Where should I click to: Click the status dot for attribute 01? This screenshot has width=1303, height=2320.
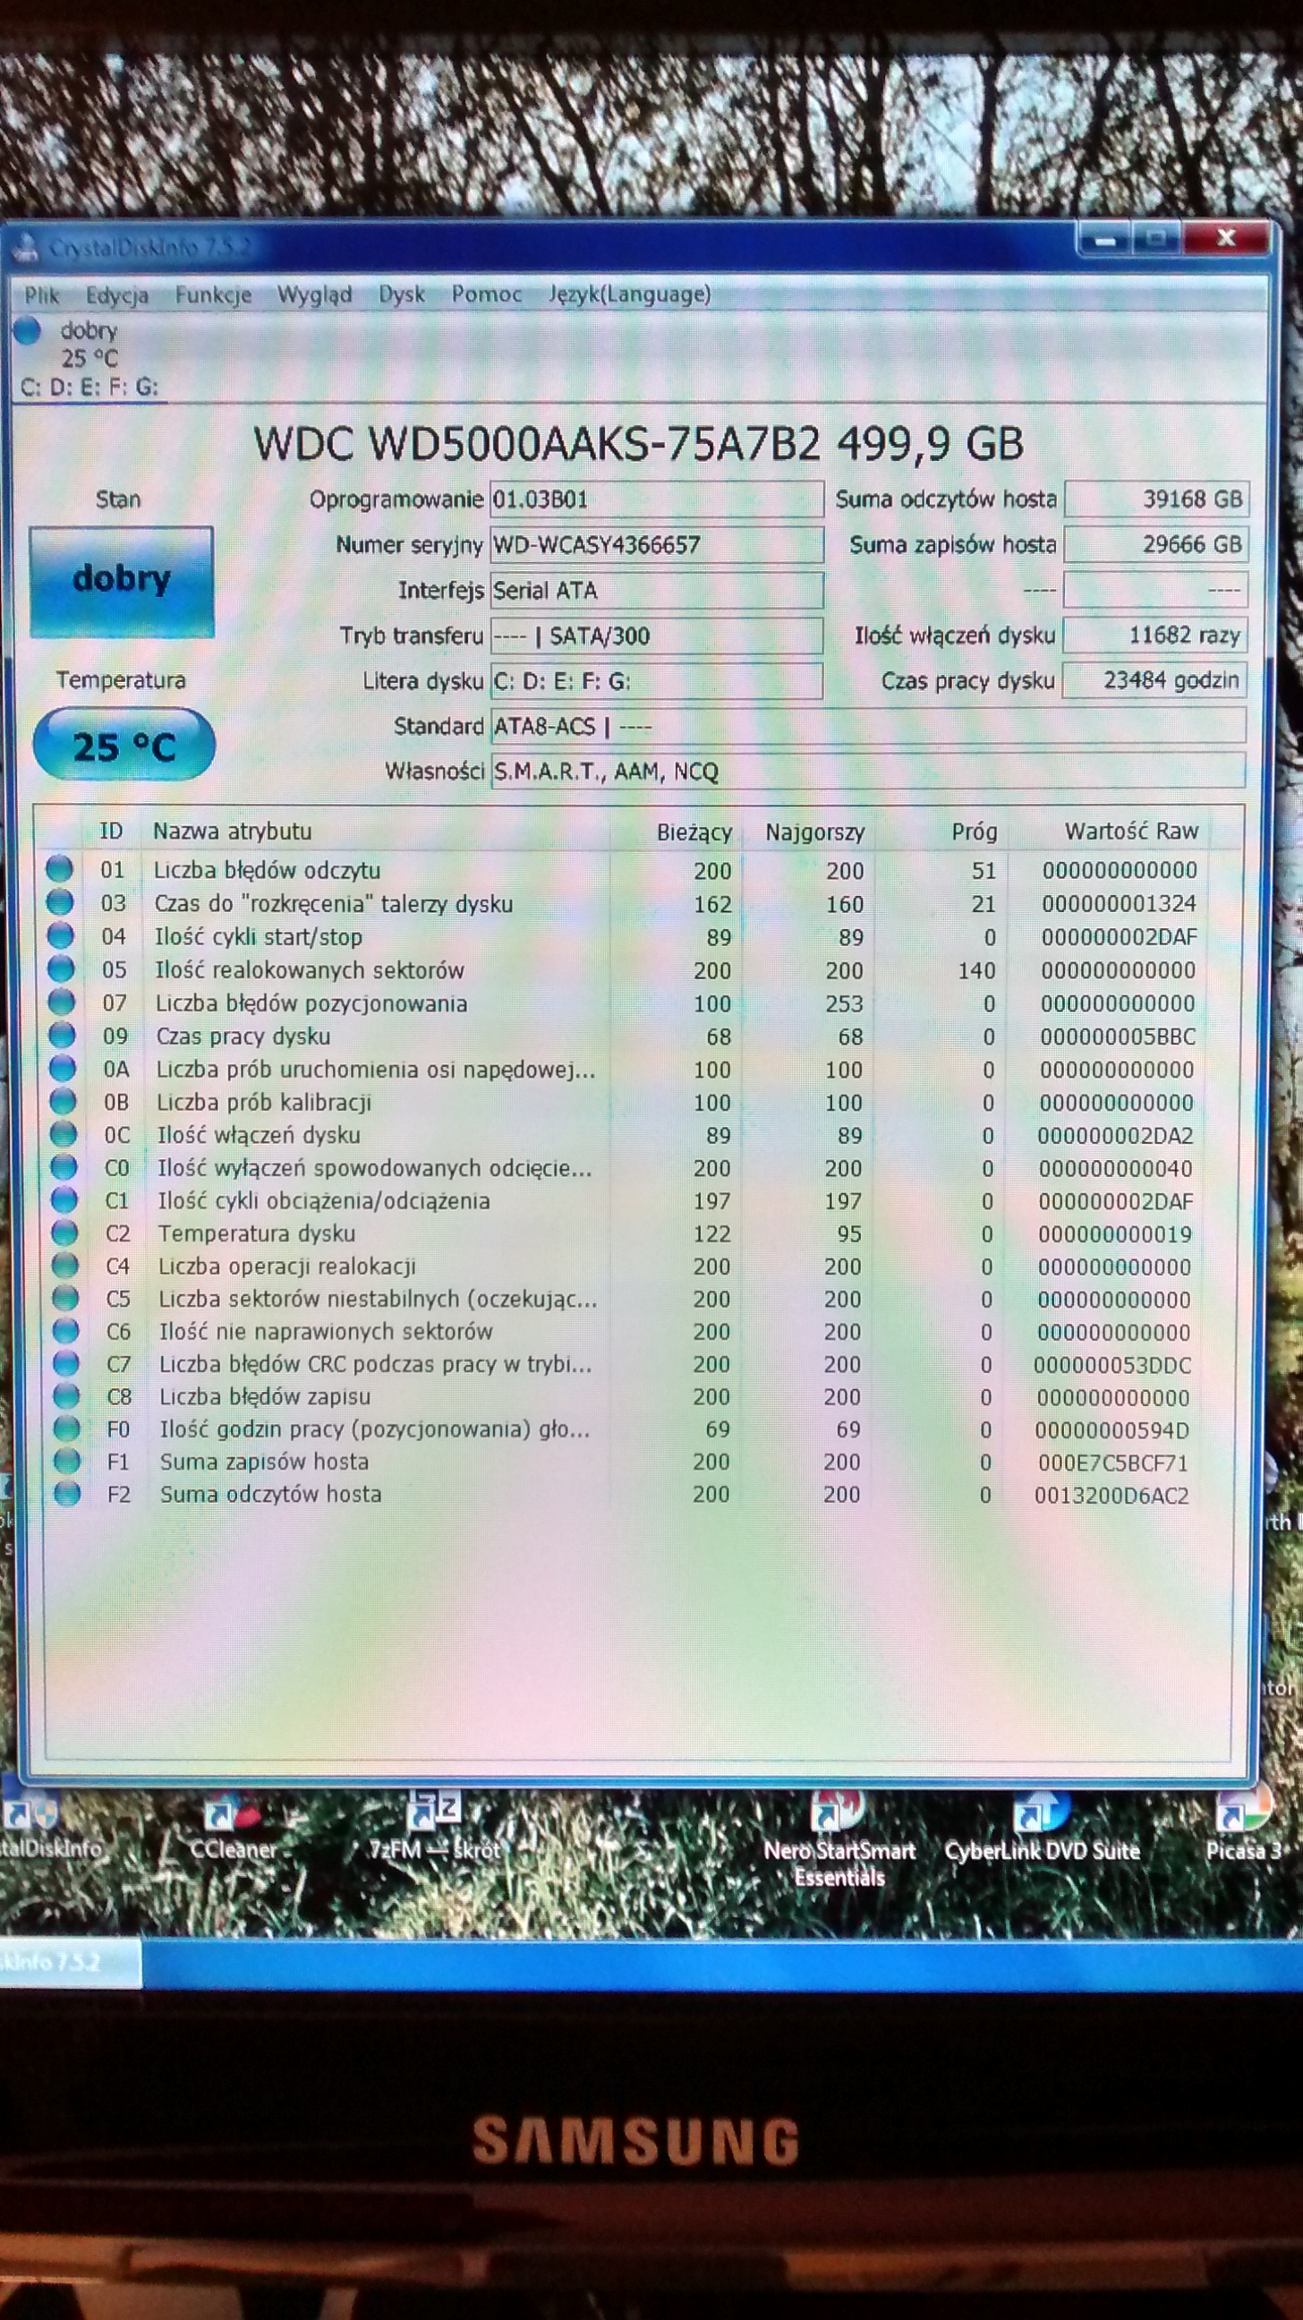point(59,869)
